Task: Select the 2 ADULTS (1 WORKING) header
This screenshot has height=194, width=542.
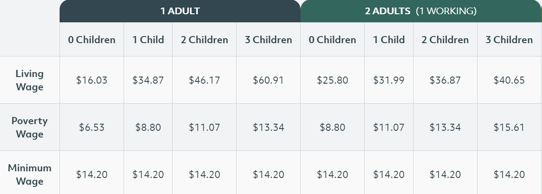Action: 421,11
